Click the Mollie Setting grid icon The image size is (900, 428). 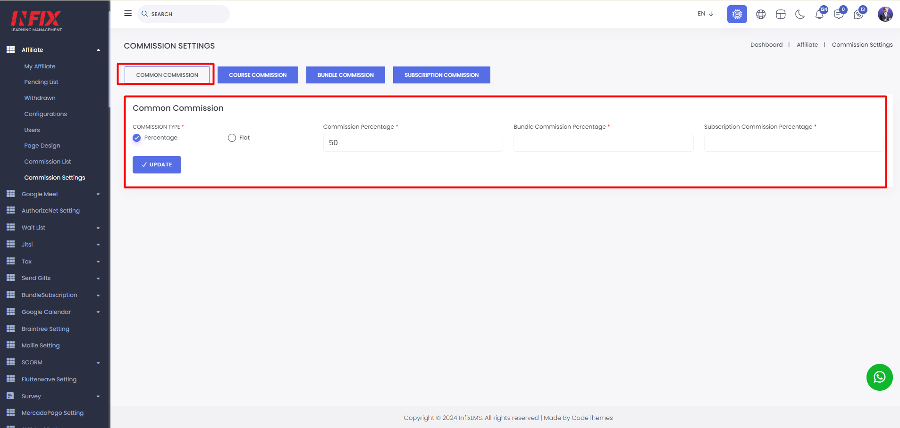pyautogui.click(x=10, y=345)
